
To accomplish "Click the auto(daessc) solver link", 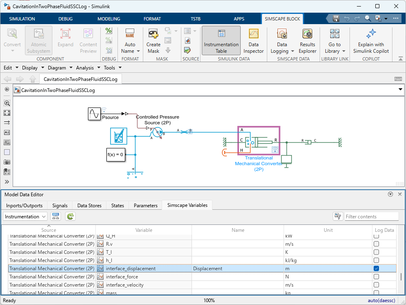I will tap(381, 301).
